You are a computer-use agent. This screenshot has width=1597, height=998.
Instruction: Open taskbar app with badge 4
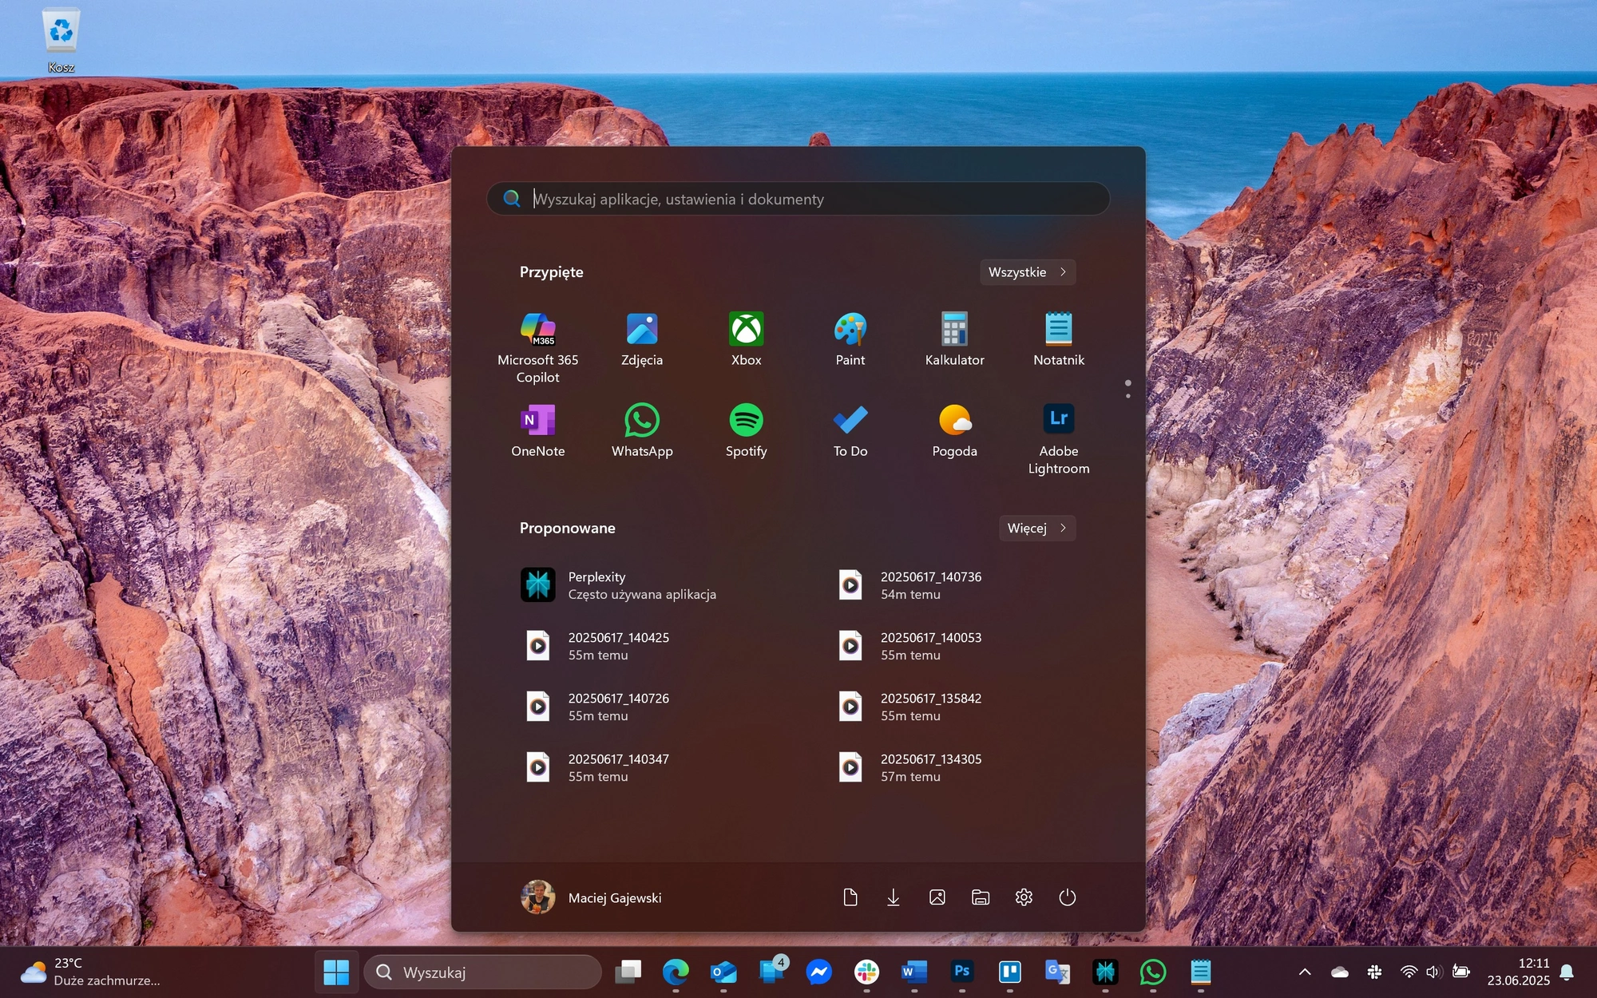[771, 972]
